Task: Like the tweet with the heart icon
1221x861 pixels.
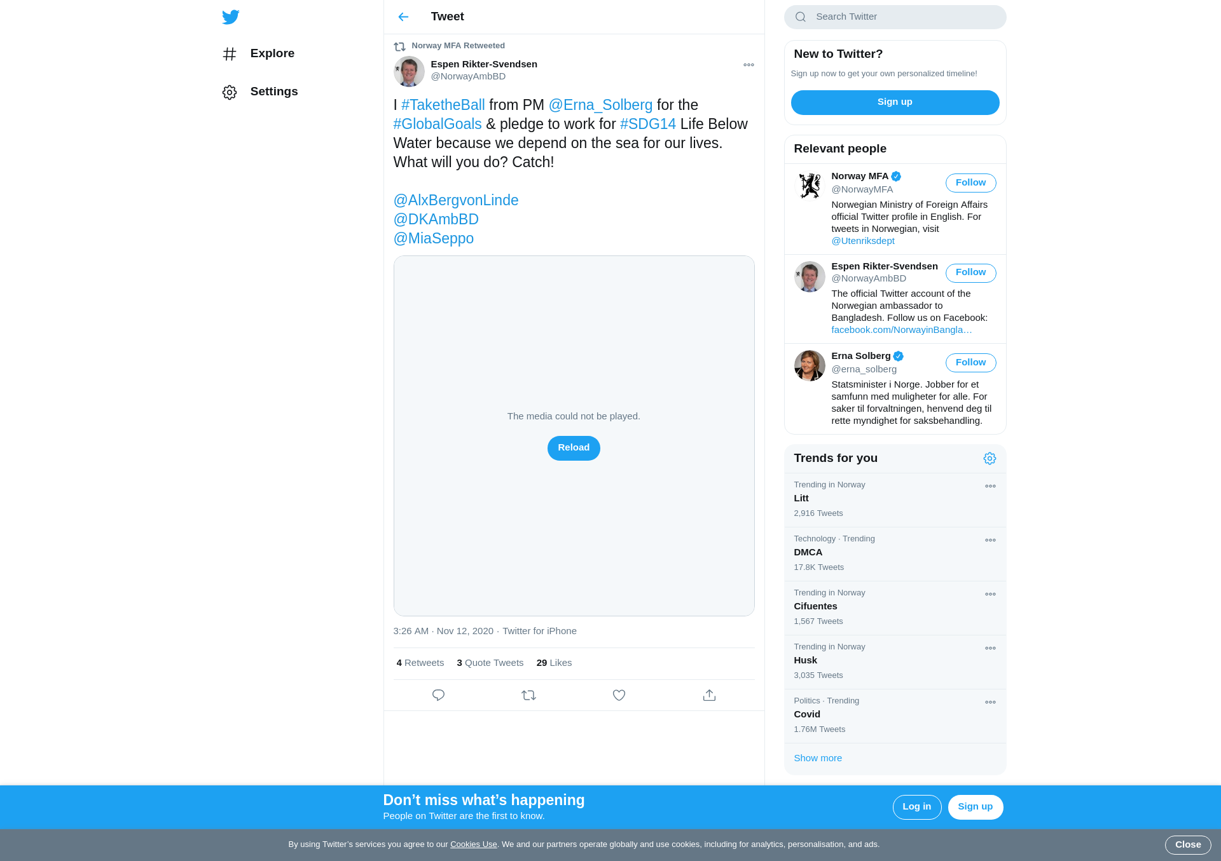Action: tap(619, 695)
